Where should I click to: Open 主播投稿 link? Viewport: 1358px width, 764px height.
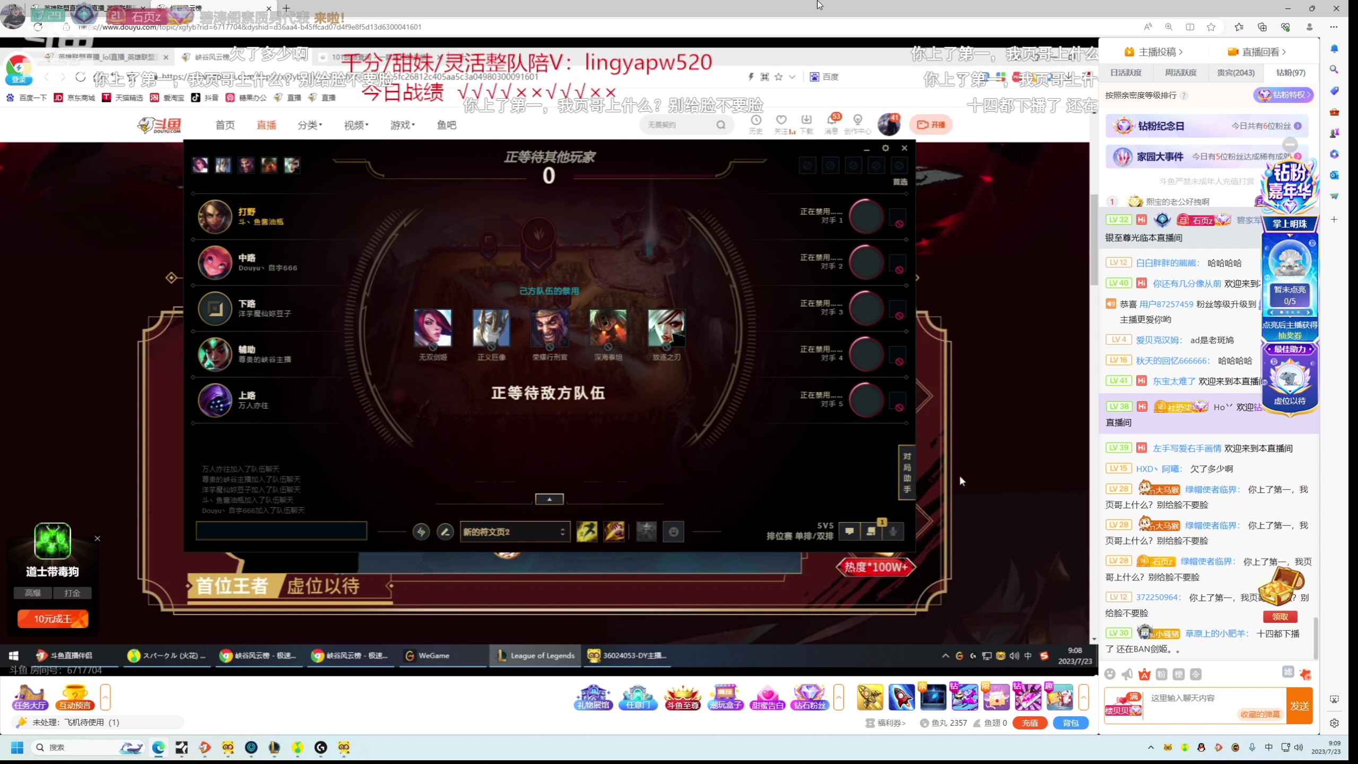click(x=1153, y=52)
